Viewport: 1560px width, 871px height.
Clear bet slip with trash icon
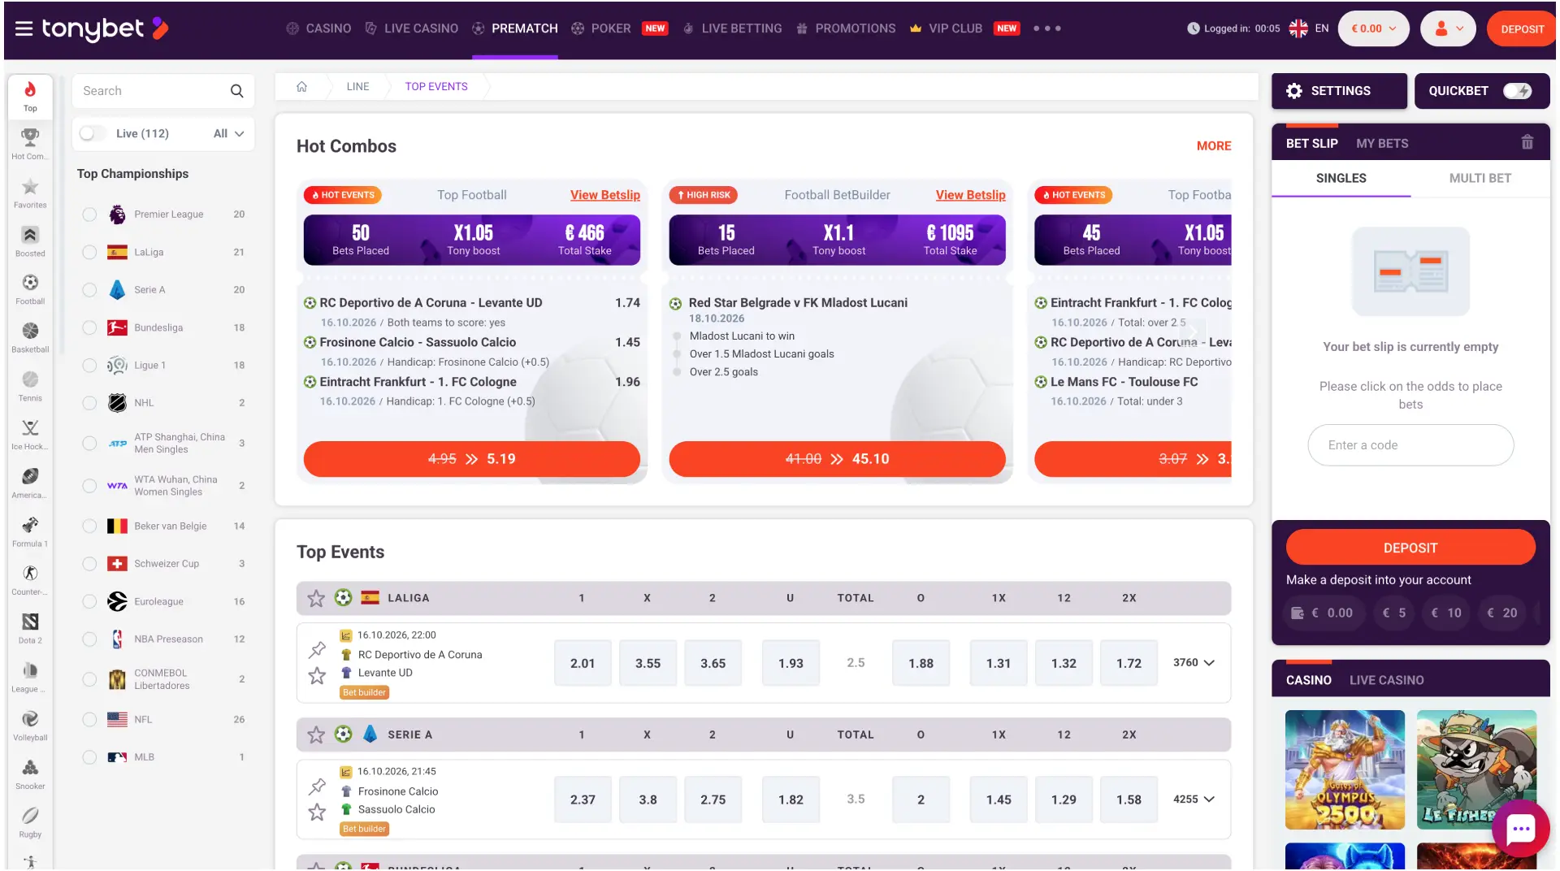tap(1527, 142)
